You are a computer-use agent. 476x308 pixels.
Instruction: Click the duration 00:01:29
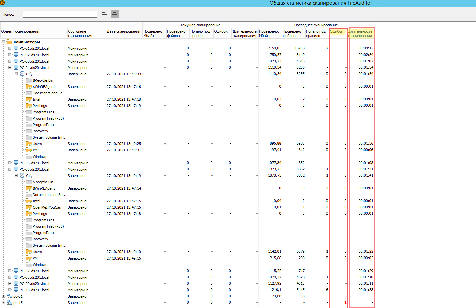coord(366,271)
